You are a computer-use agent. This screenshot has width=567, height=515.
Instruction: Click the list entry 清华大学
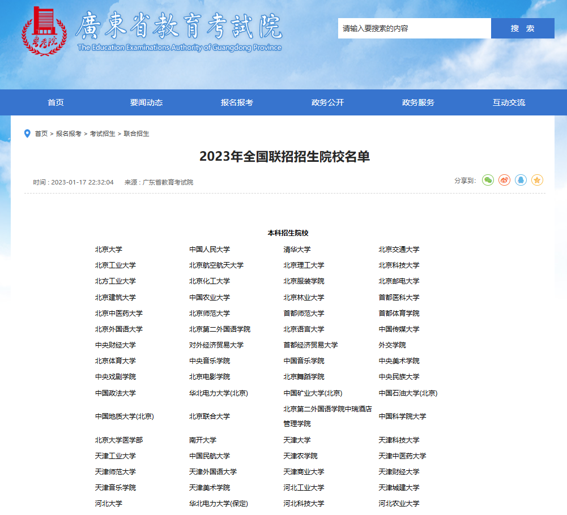click(297, 250)
